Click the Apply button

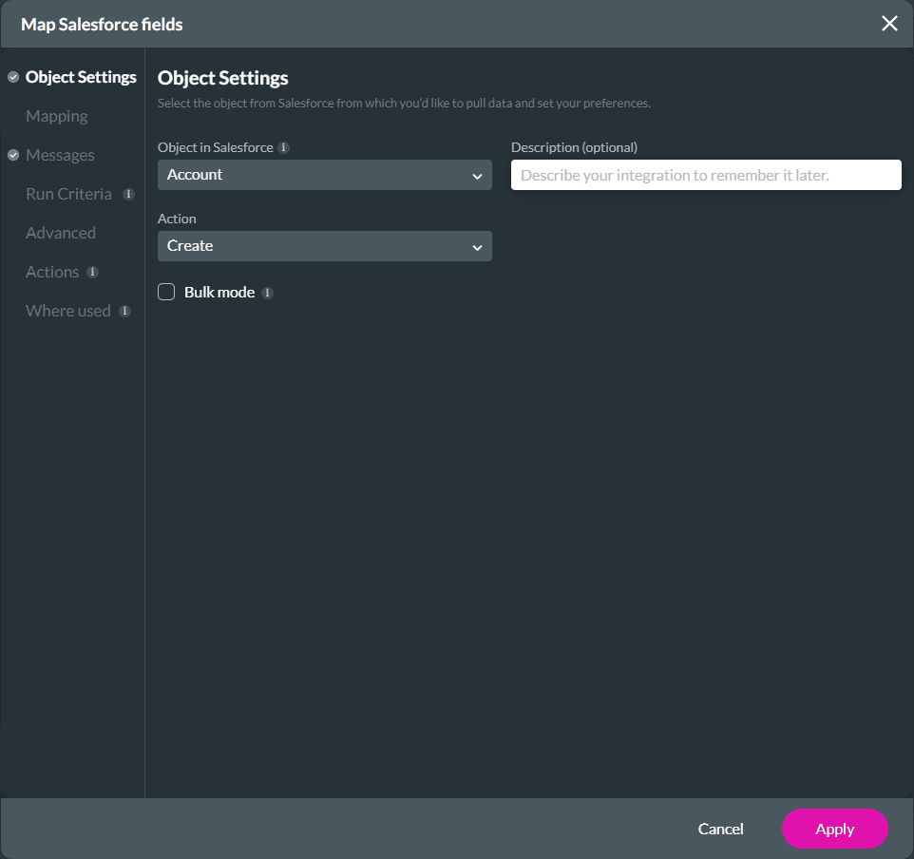point(834,829)
